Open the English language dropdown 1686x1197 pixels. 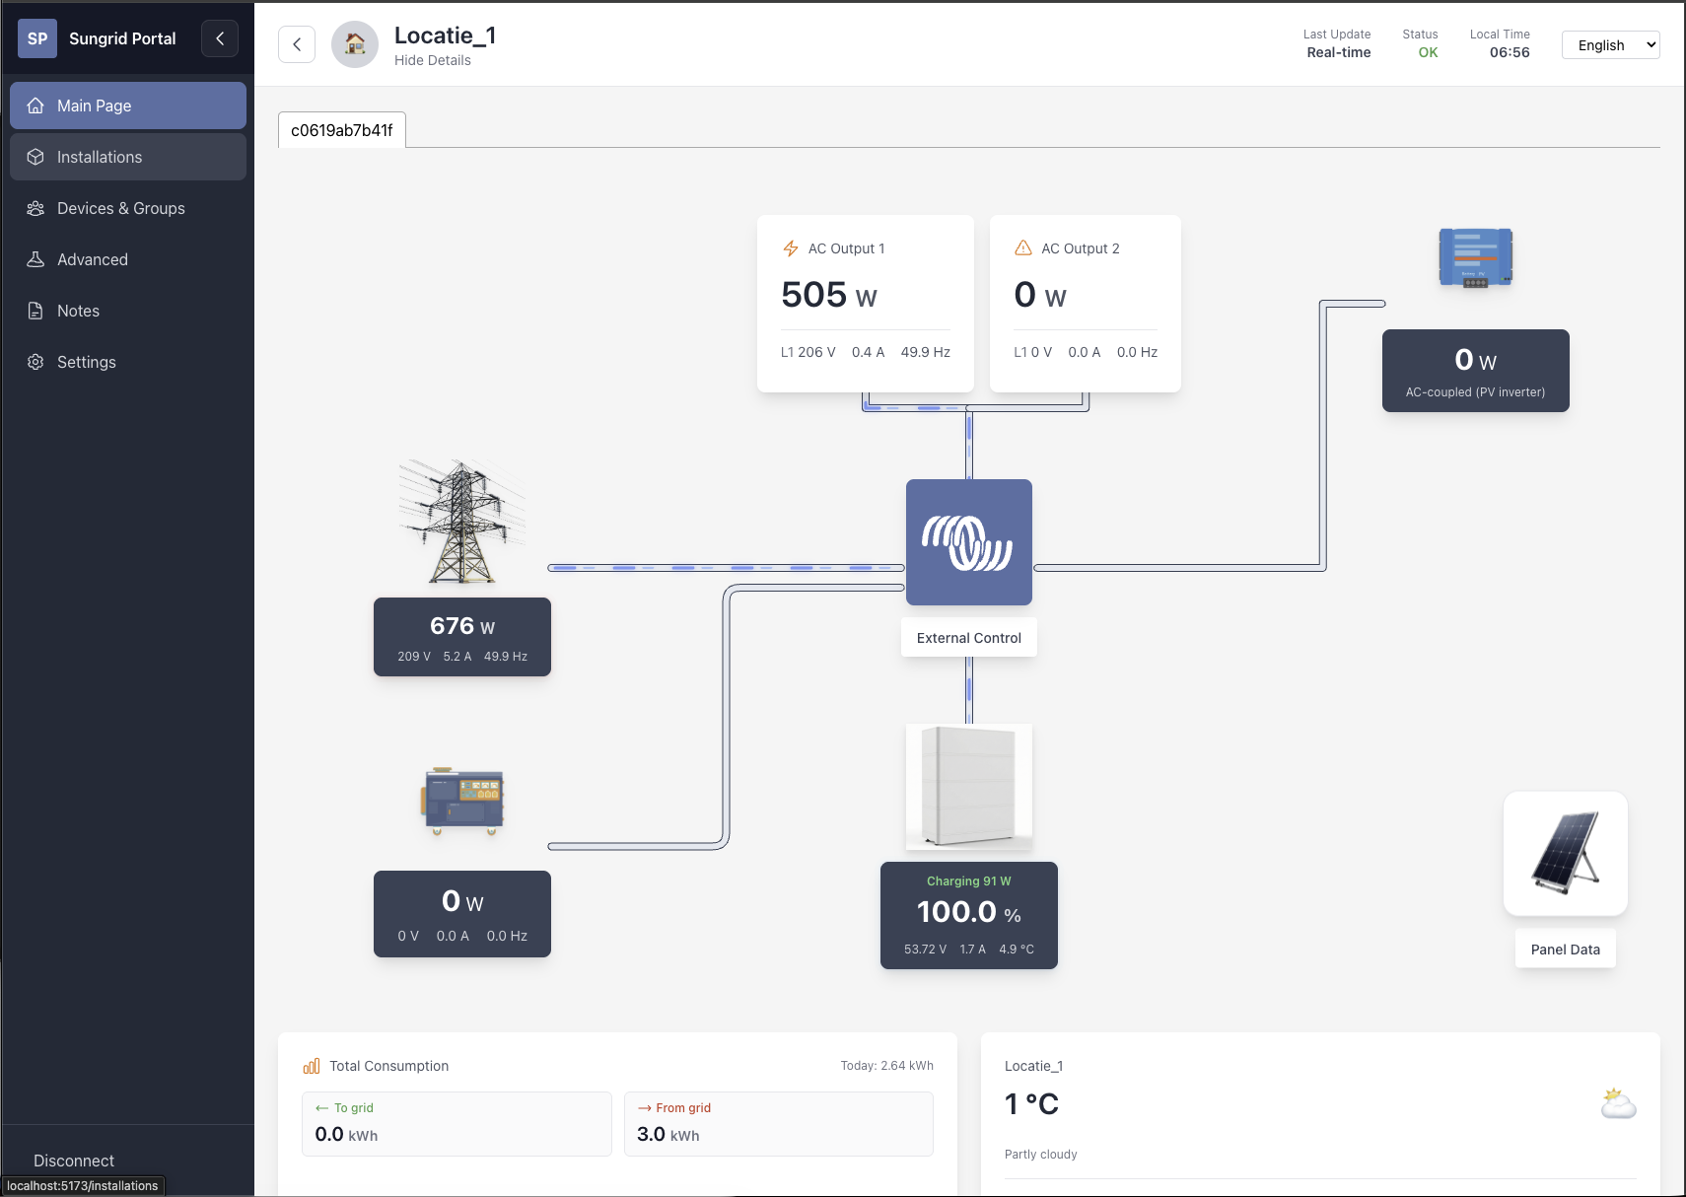(1610, 45)
